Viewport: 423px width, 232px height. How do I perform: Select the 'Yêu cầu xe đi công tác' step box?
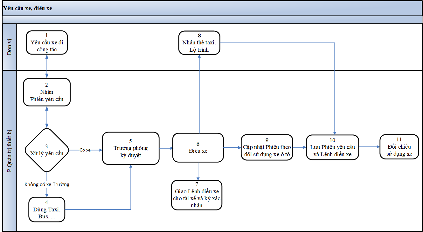pos(47,42)
